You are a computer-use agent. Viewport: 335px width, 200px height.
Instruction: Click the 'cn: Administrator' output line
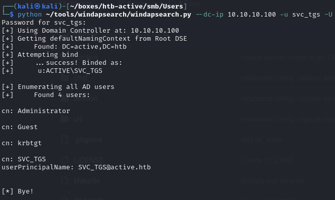(36, 111)
